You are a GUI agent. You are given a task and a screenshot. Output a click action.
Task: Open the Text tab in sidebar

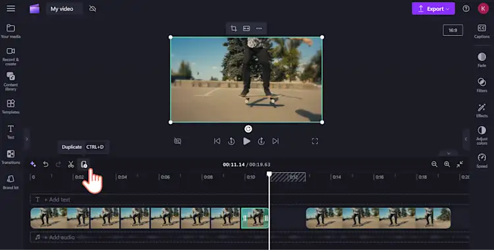point(11,132)
